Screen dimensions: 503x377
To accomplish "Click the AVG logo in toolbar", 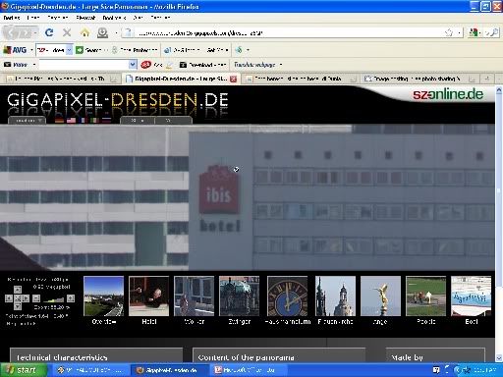I will coord(15,50).
